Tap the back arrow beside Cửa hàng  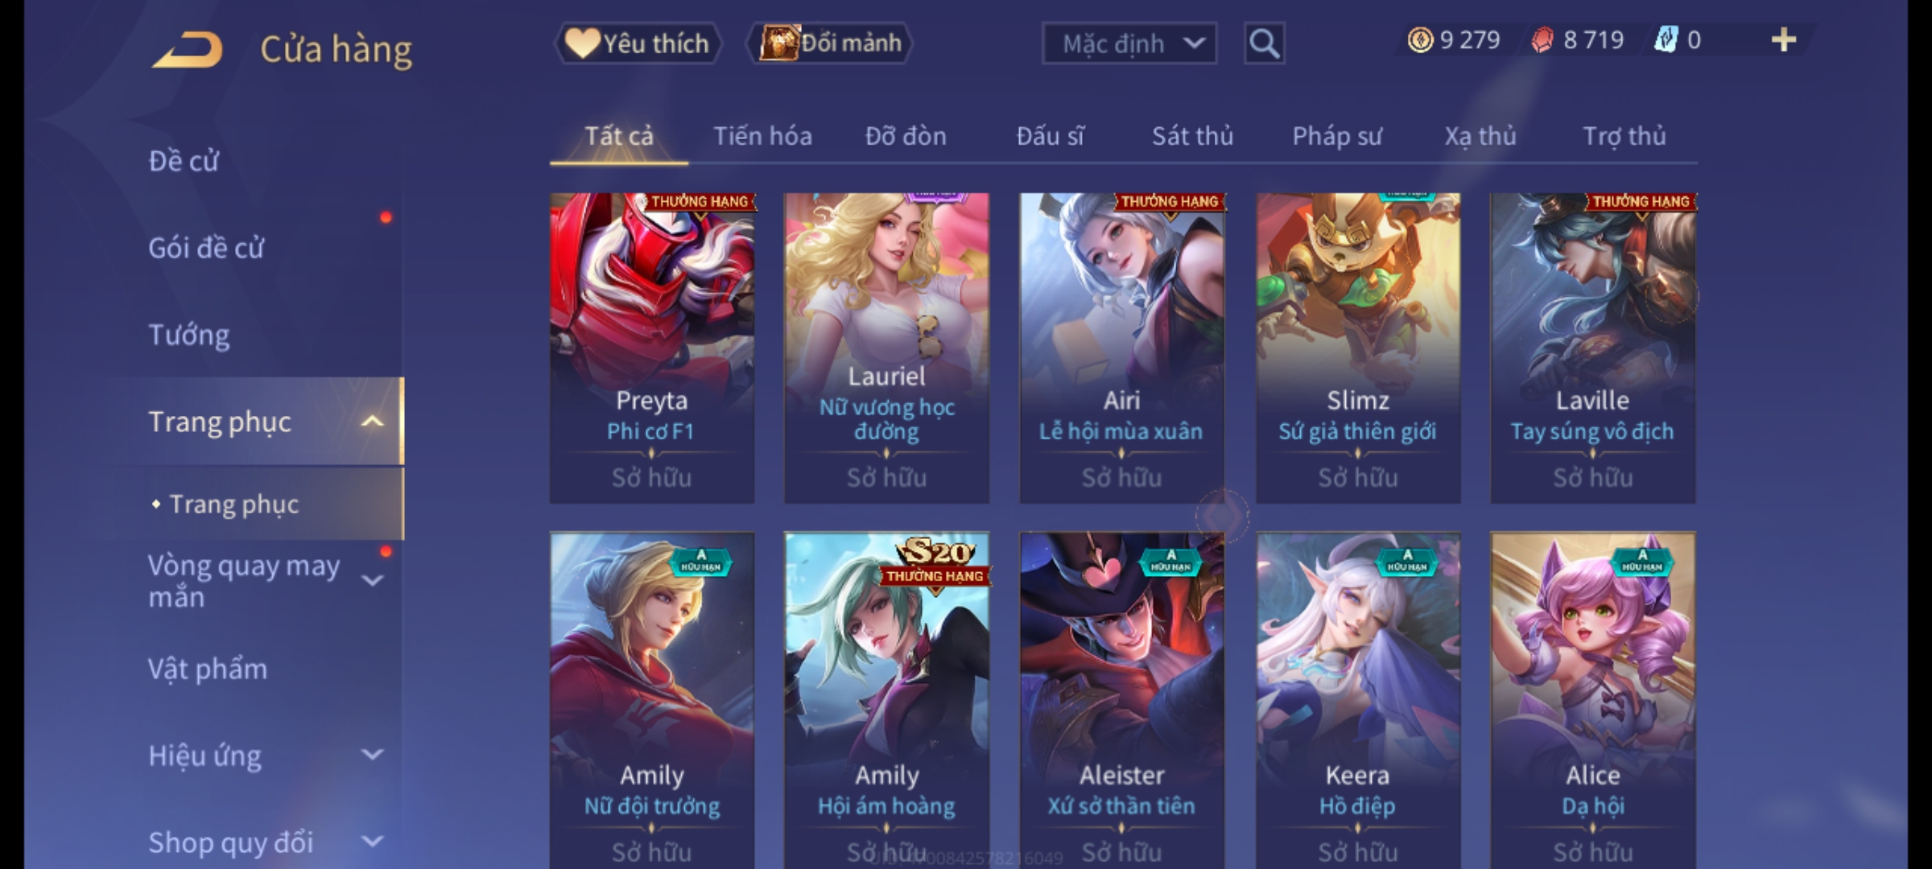[188, 49]
